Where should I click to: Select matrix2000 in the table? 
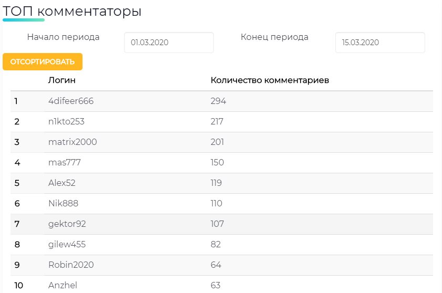(x=73, y=142)
